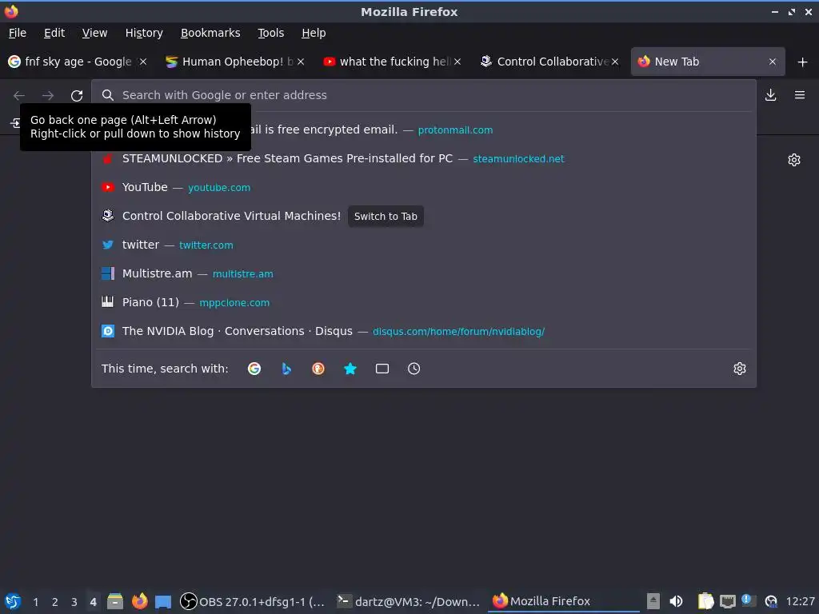Click Mozilla Firefox taskbar window button
819x614 pixels.
pos(564,601)
